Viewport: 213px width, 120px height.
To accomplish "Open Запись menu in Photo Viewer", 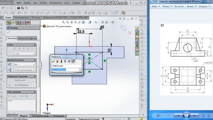I will click(190, 6).
